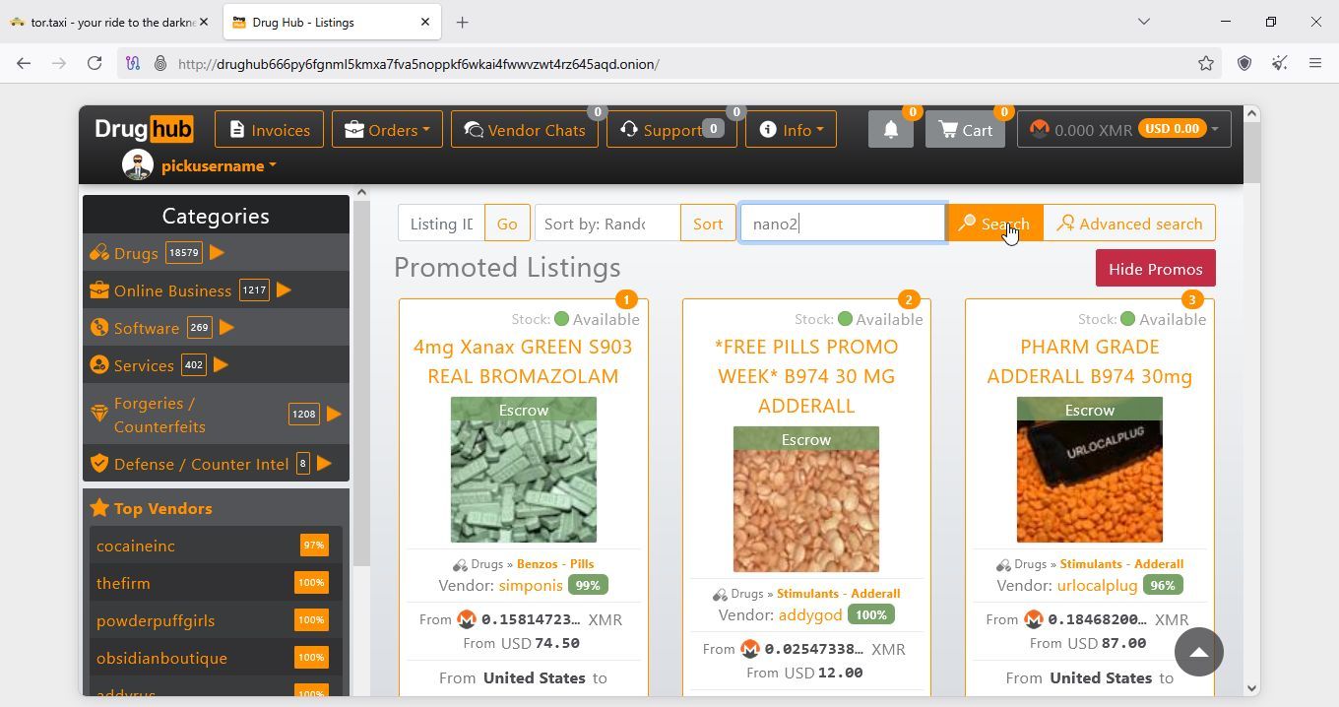Go back to the previous page
Screen dimensions: 1339x707
(24, 64)
